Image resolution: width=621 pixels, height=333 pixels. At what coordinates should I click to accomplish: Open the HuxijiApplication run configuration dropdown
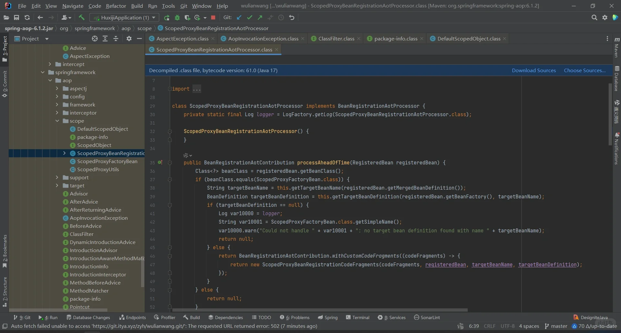pyautogui.click(x=124, y=17)
